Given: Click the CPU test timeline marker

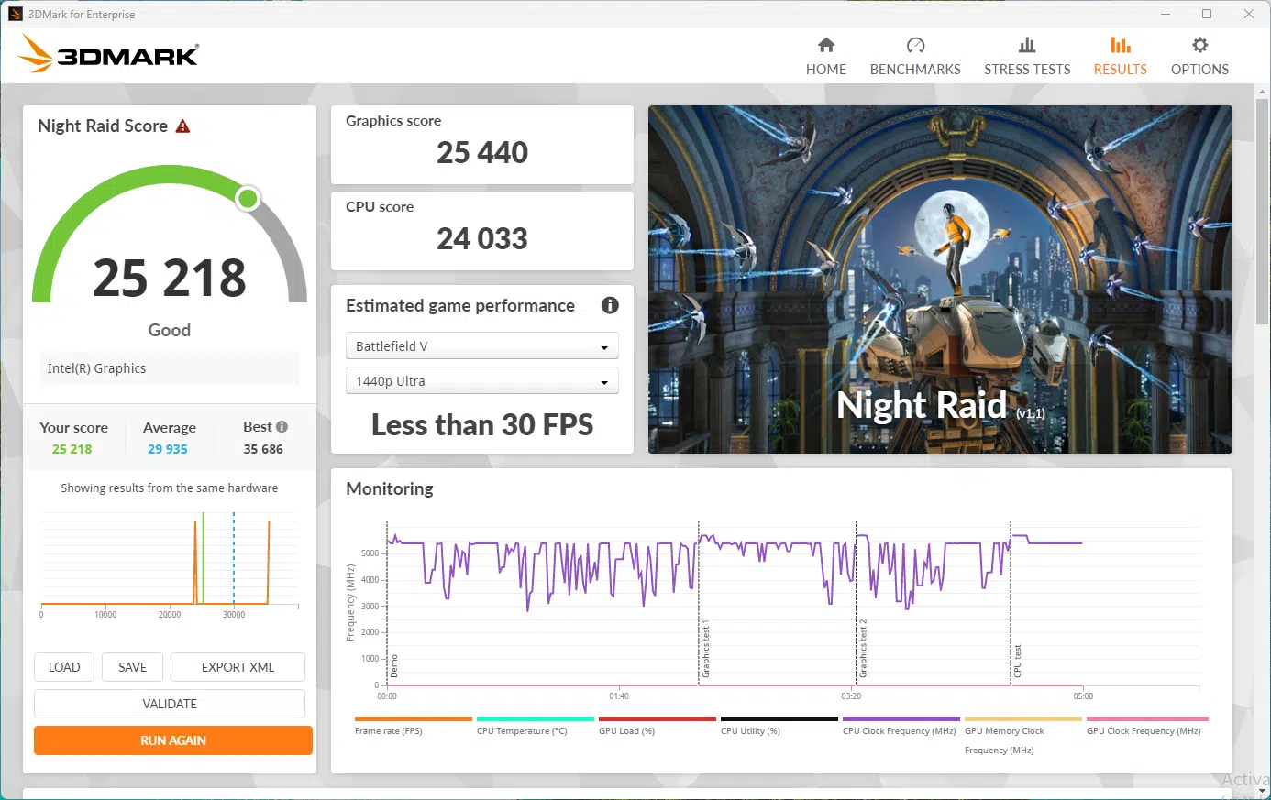Looking at the screenshot, I should pos(1018,661).
